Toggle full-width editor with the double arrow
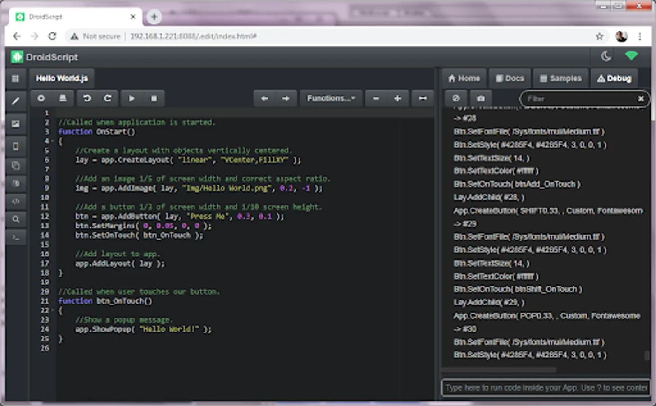Screen dimensions: 656x406 [x=422, y=98]
